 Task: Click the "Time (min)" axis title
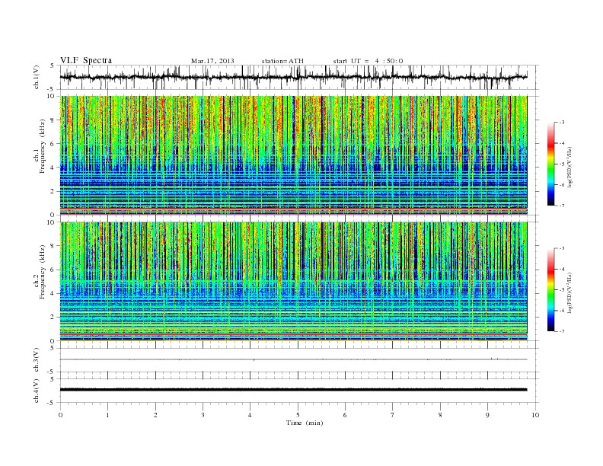click(x=305, y=423)
